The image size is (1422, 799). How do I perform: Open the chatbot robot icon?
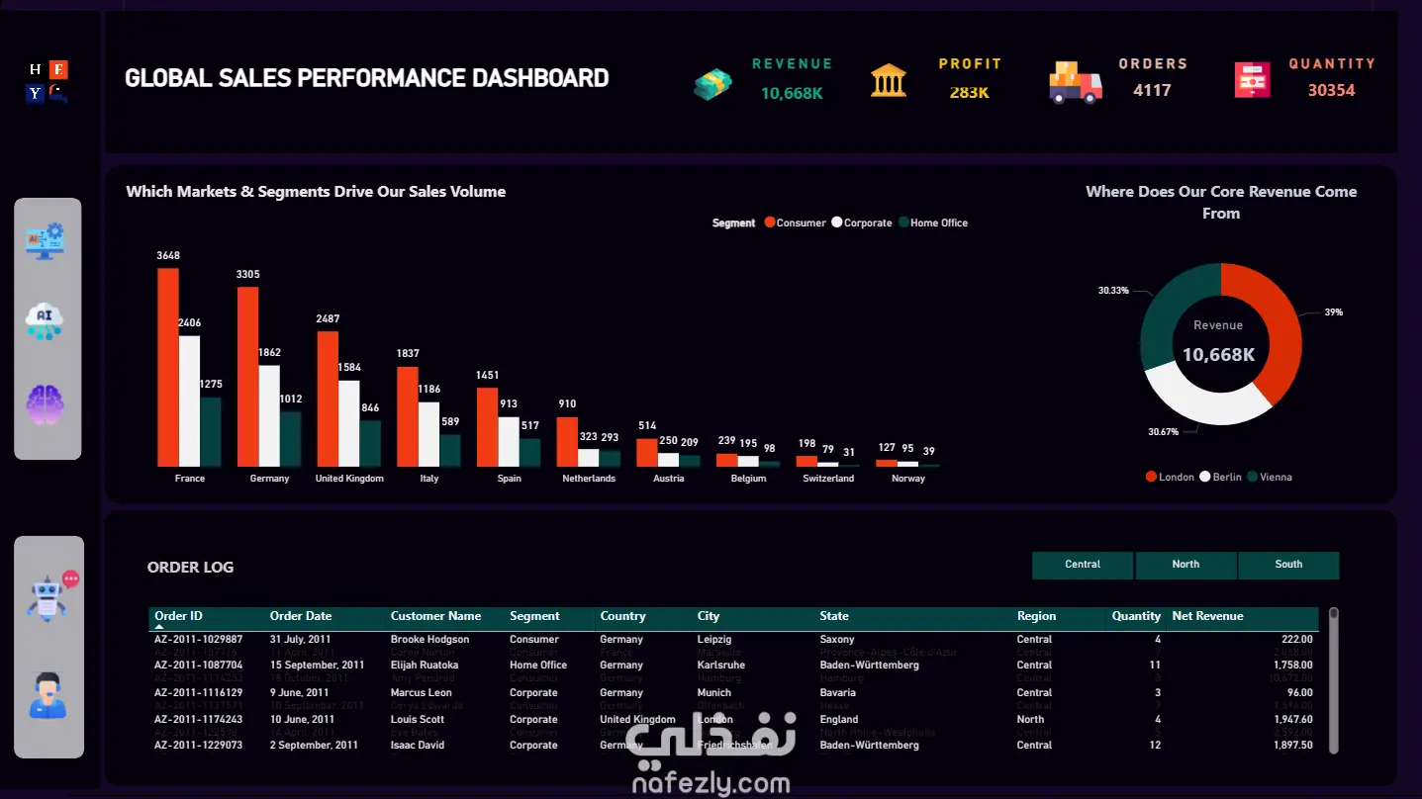[52, 595]
